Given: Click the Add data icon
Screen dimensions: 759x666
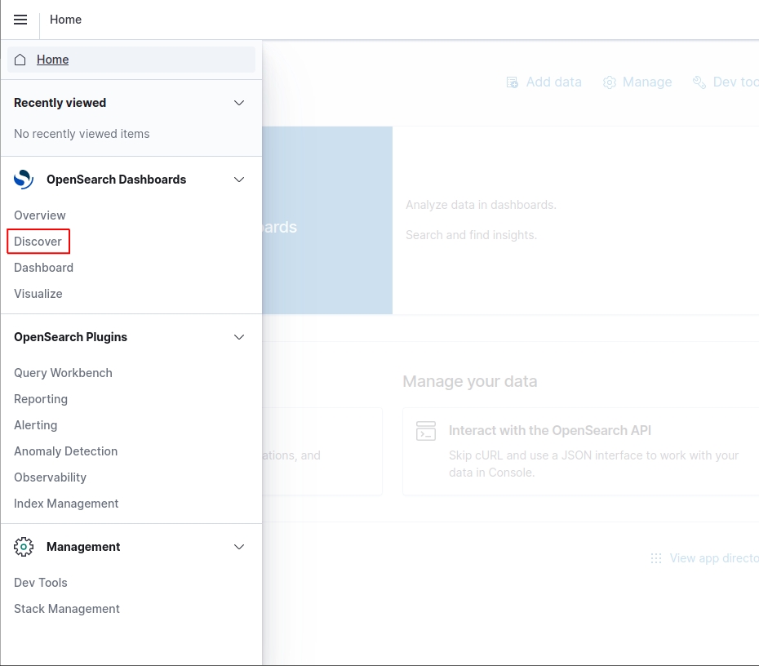Looking at the screenshot, I should pyautogui.click(x=512, y=82).
